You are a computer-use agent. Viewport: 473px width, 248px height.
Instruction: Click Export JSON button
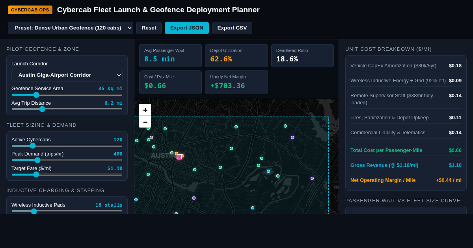[x=187, y=28]
